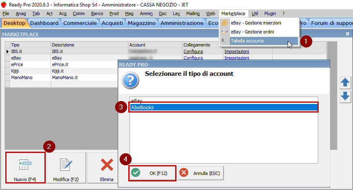
Task: Open the Util menu
Action: pyautogui.click(x=255, y=13)
